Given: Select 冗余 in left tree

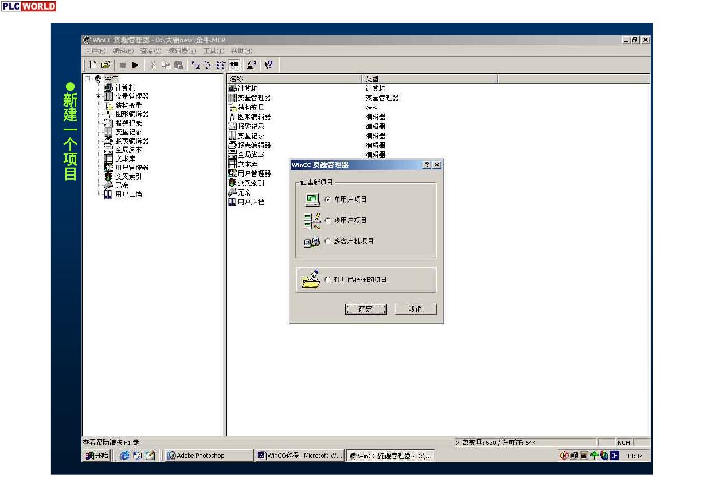Looking at the screenshot, I should (122, 185).
